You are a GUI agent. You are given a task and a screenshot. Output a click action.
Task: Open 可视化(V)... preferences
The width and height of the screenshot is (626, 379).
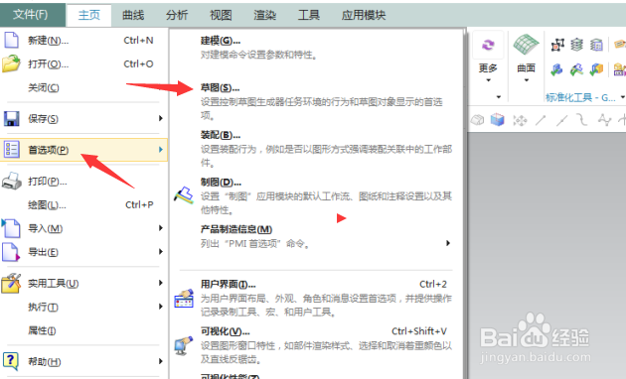click(x=226, y=331)
